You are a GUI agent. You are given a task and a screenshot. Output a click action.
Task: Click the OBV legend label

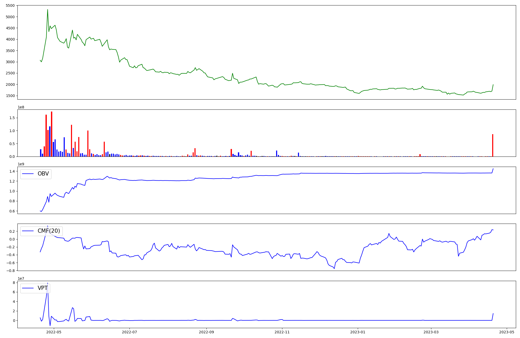click(43, 174)
